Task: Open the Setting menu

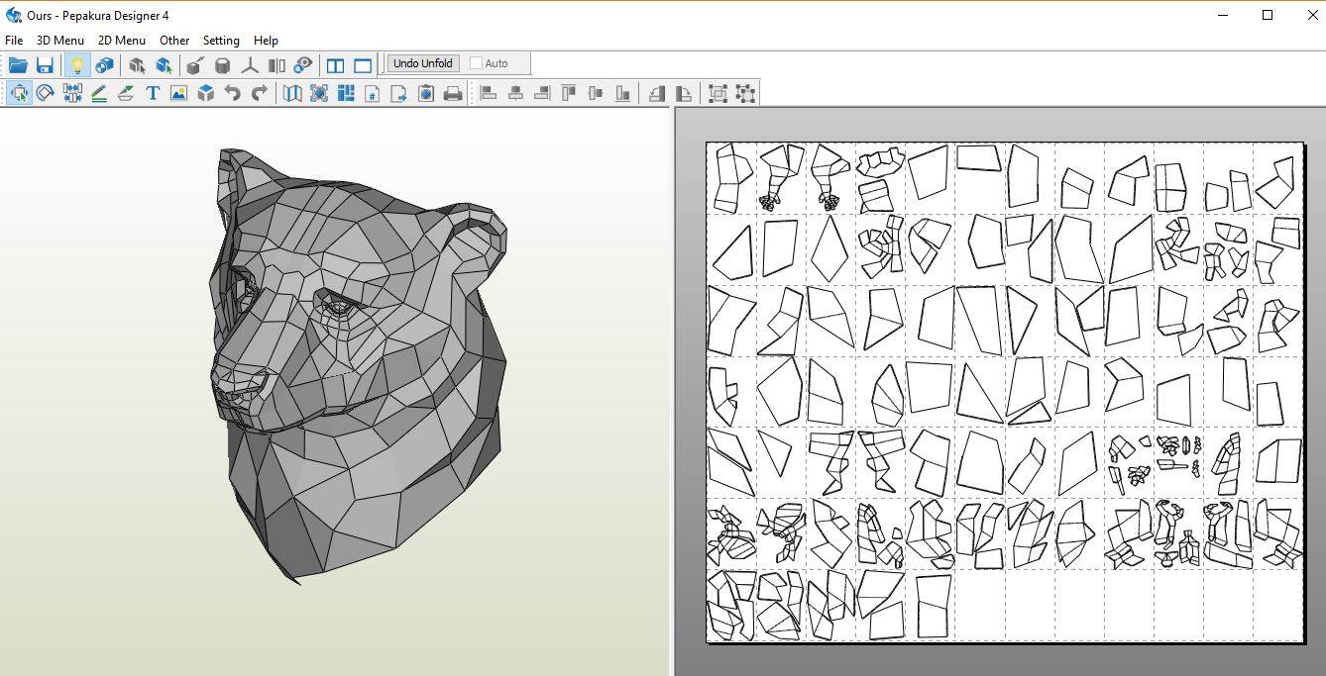Action: (x=221, y=41)
